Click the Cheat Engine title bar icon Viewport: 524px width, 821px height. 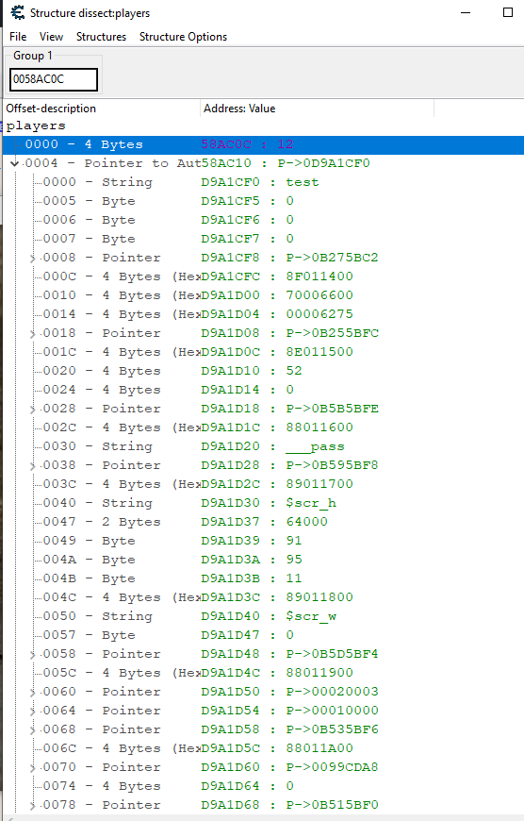pyautogui.click(x=17, y=12)
